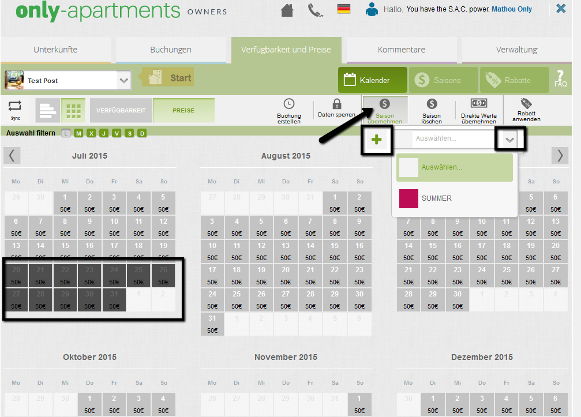
Task: Toggle the L weekday filter
Action: (66, 134)
